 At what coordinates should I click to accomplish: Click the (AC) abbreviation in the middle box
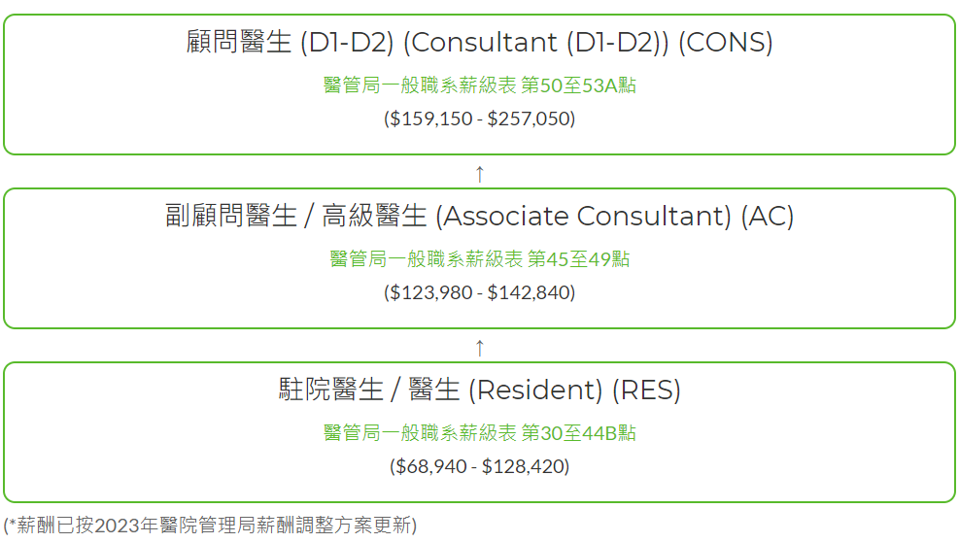768,216
